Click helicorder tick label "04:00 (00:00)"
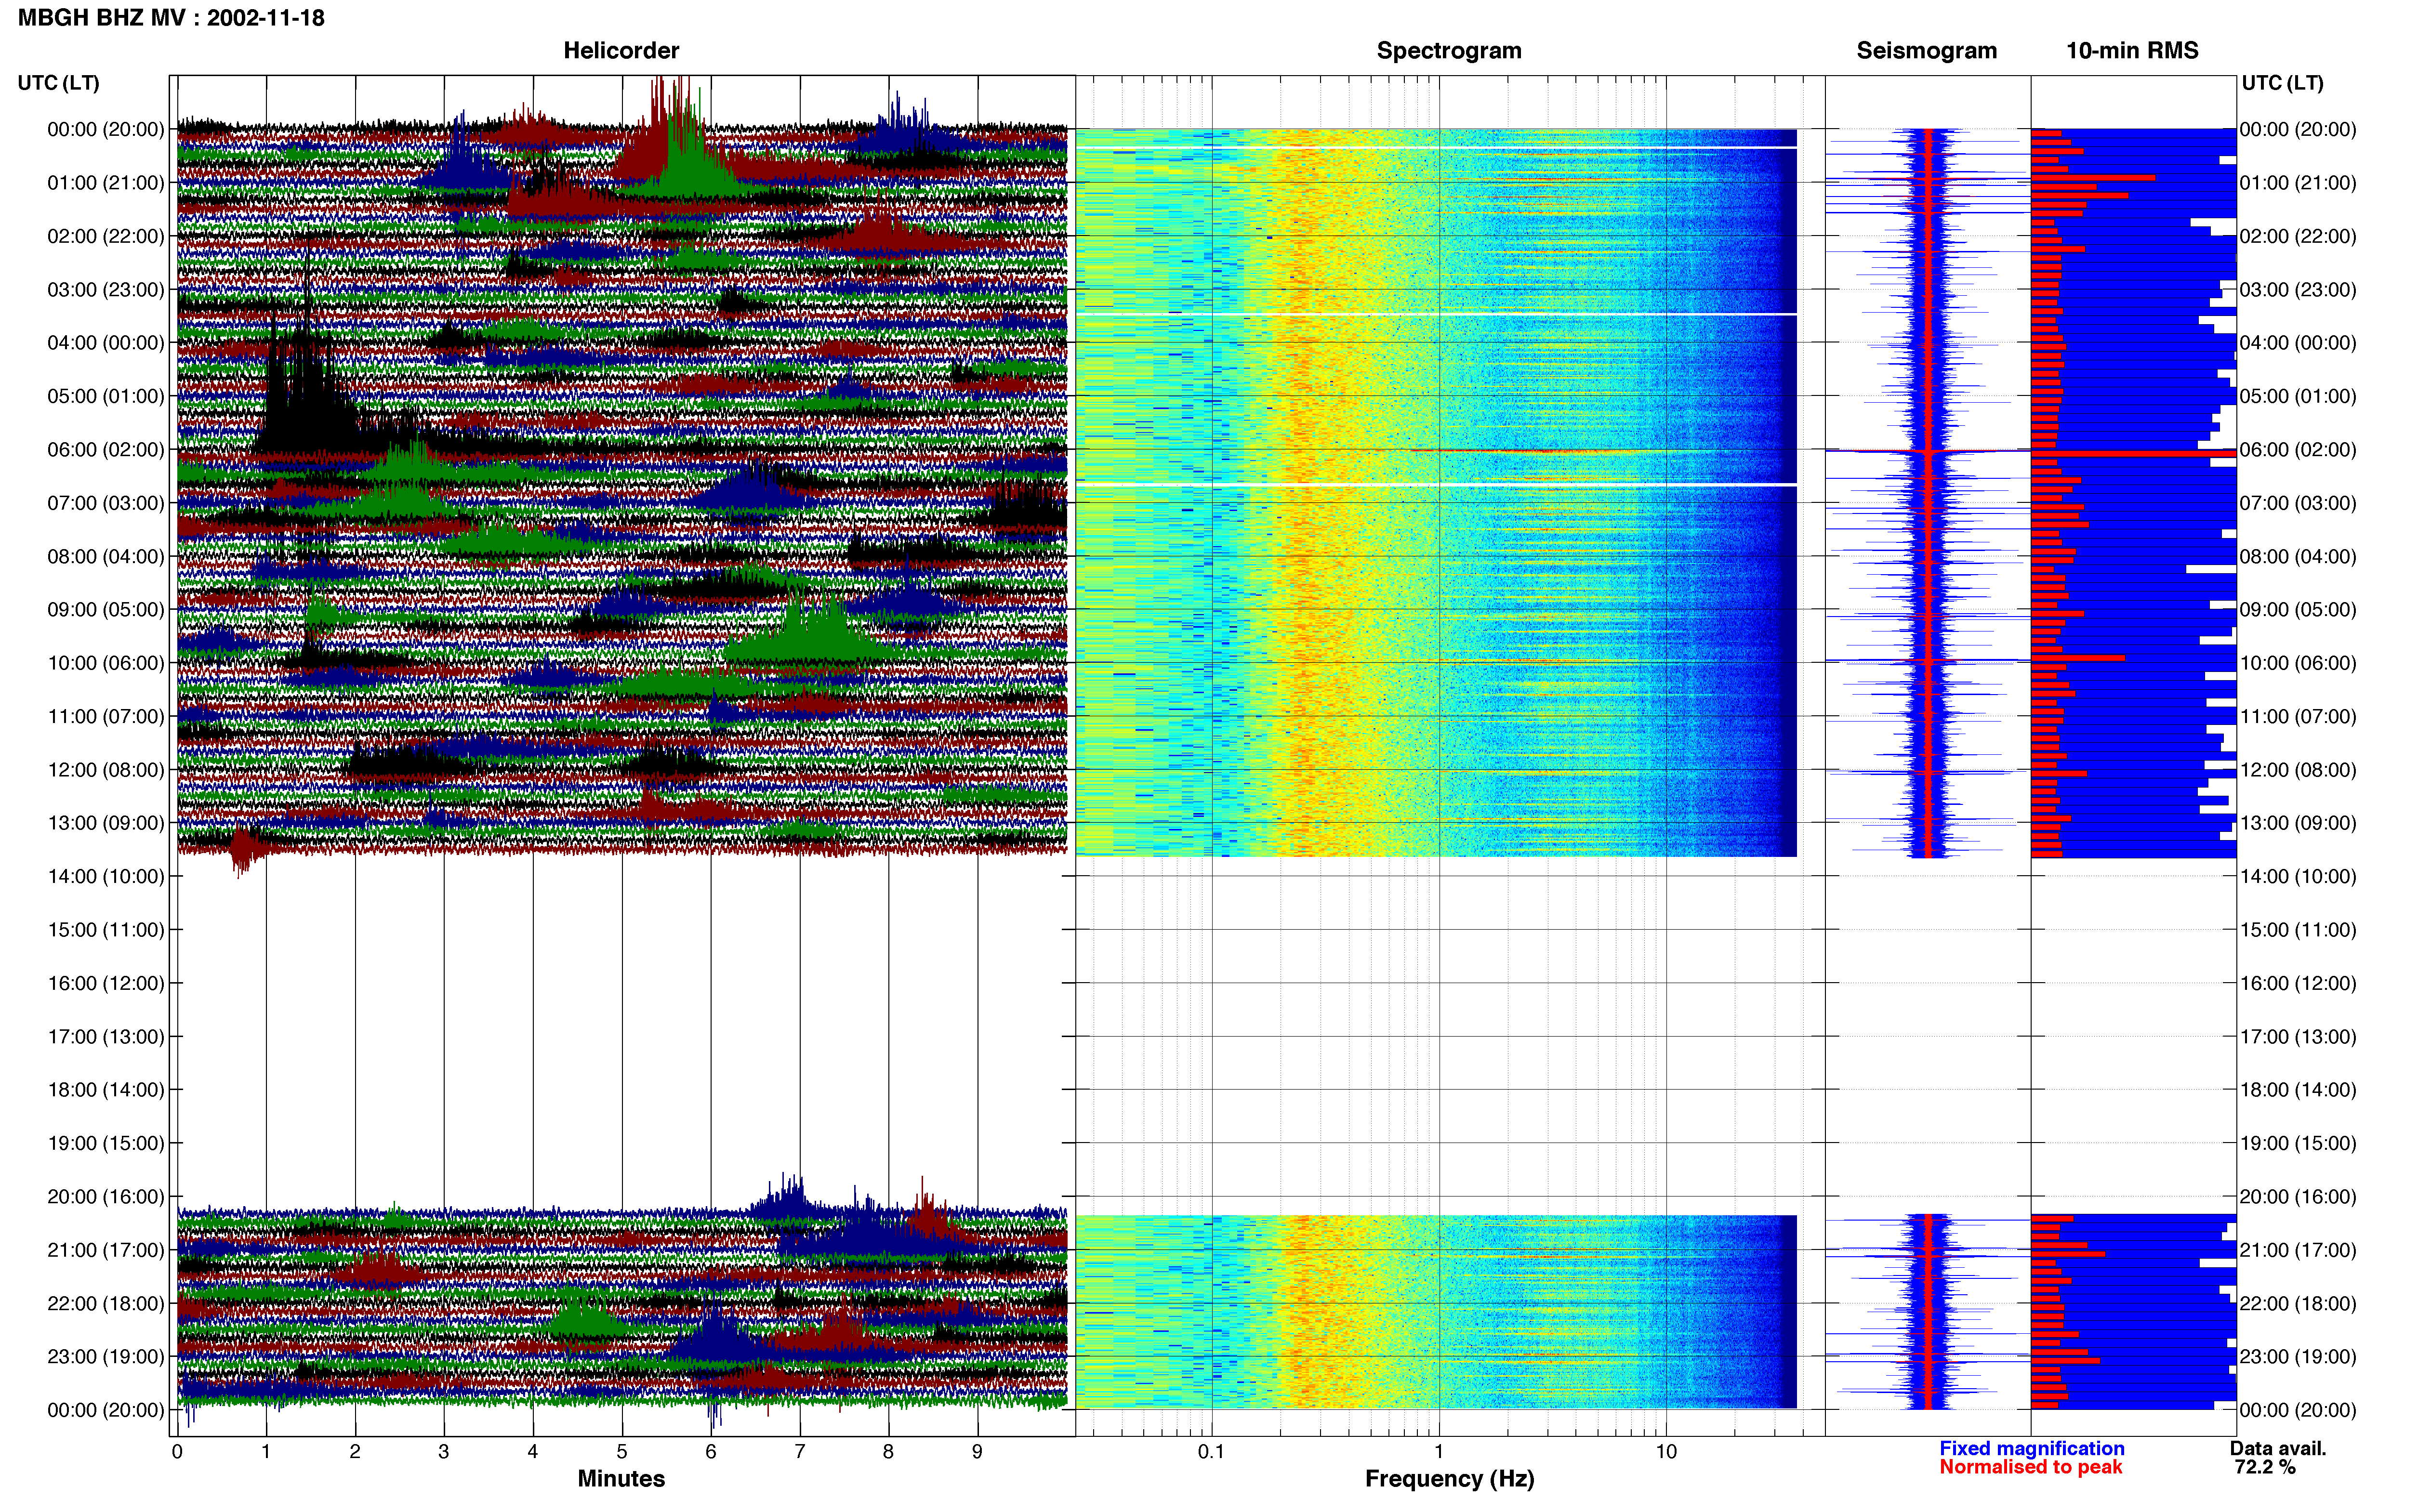2418x1512 pixels. point(105,343)
